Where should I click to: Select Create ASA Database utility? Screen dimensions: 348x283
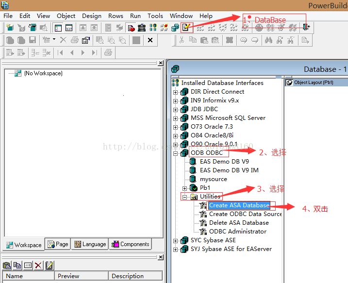239,205
